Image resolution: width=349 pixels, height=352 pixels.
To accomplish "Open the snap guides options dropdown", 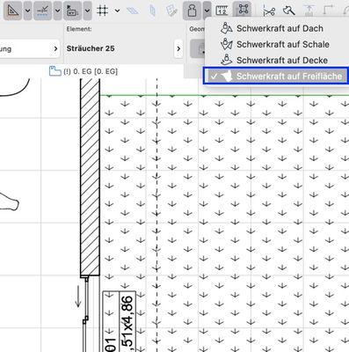I will pos(57,11).
